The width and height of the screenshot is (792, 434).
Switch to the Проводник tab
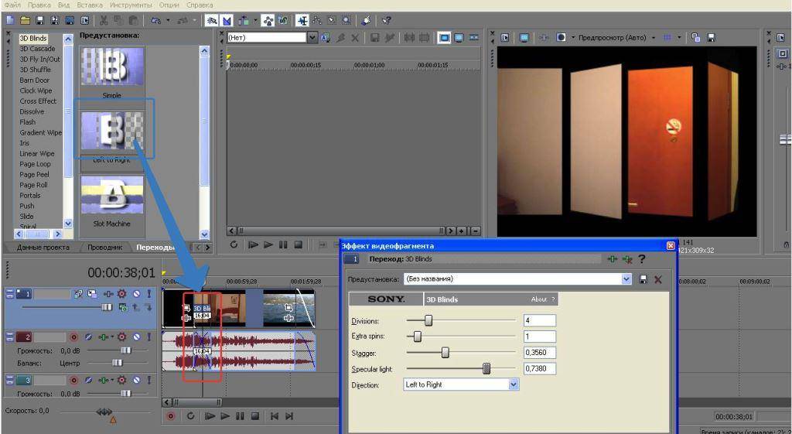104,248
